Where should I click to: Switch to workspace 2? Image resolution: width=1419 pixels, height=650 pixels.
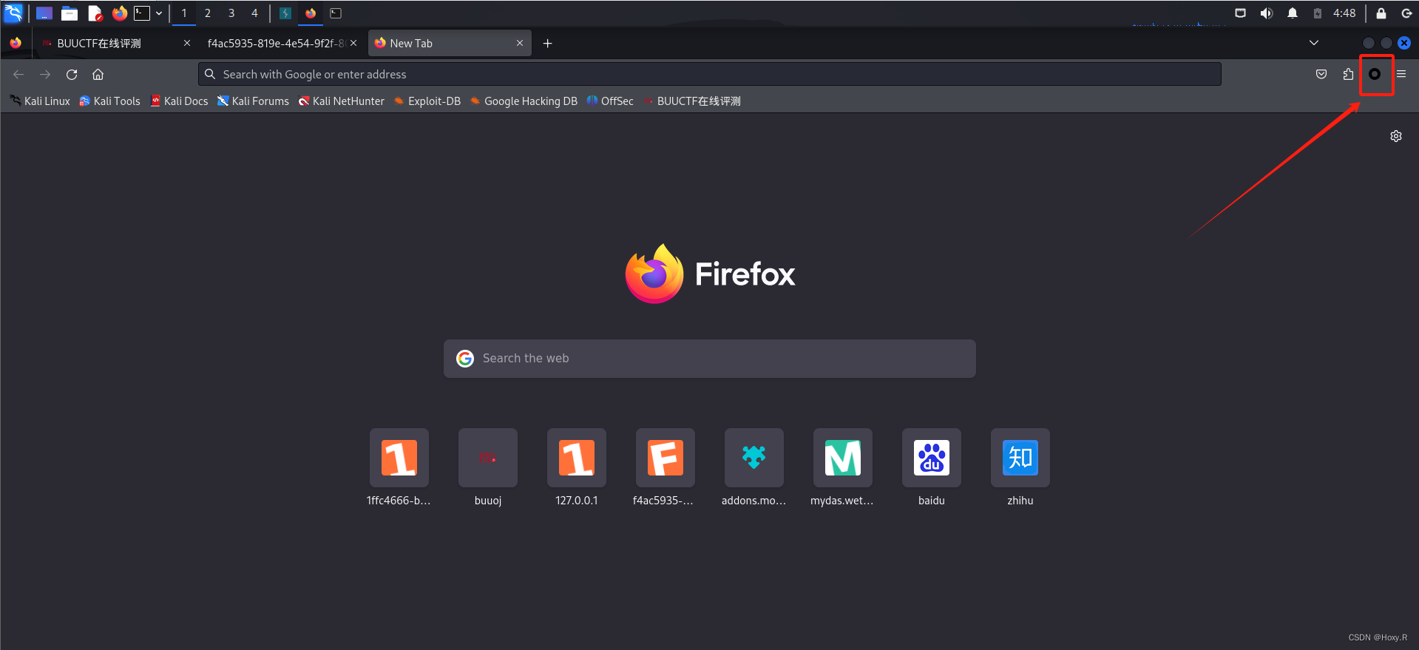[208, 13]
